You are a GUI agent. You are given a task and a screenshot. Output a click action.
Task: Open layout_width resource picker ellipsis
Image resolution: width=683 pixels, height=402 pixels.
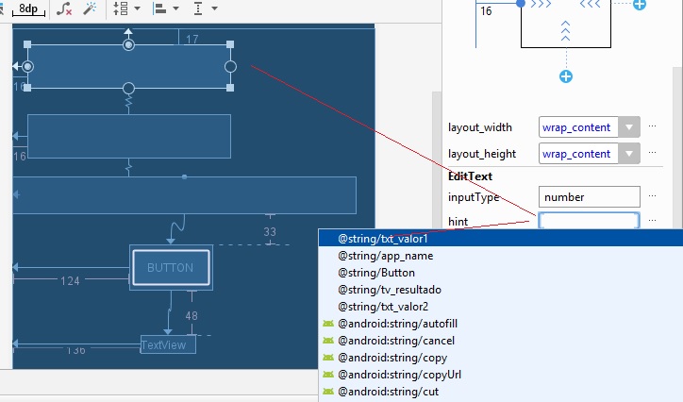652,127
